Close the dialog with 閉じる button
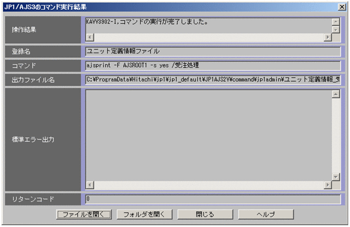 [x=205, y=214]
